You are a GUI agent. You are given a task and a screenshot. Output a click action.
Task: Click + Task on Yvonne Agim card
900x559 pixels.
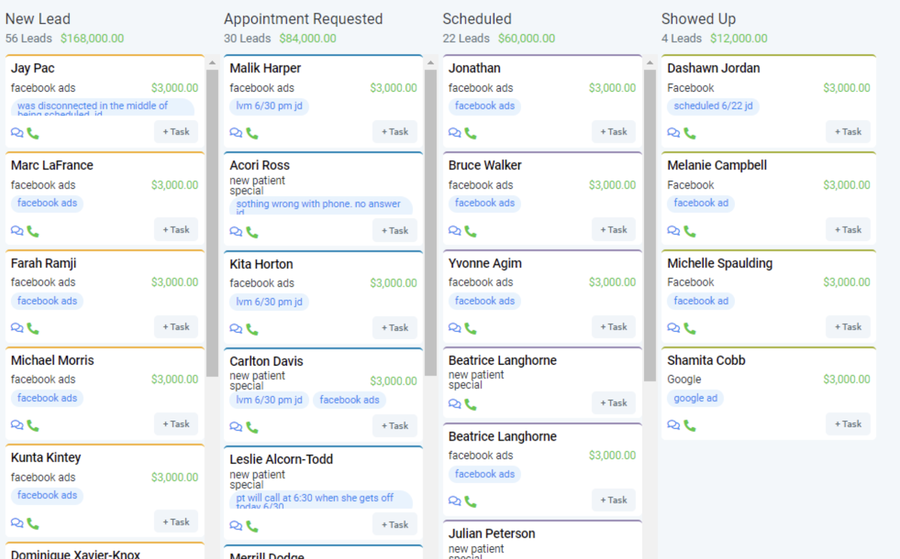coord(614,327)
